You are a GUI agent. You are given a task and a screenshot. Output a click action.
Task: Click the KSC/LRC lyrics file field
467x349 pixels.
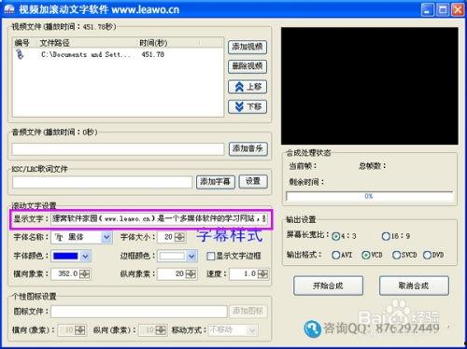[x=102, y=182]
